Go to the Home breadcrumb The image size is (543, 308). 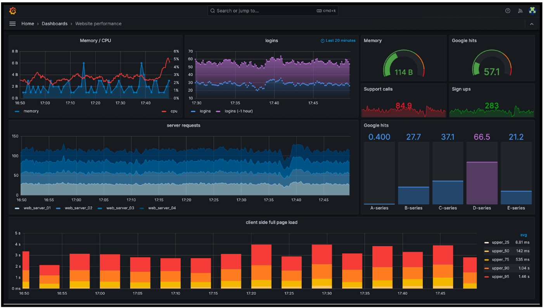(28, 24)
